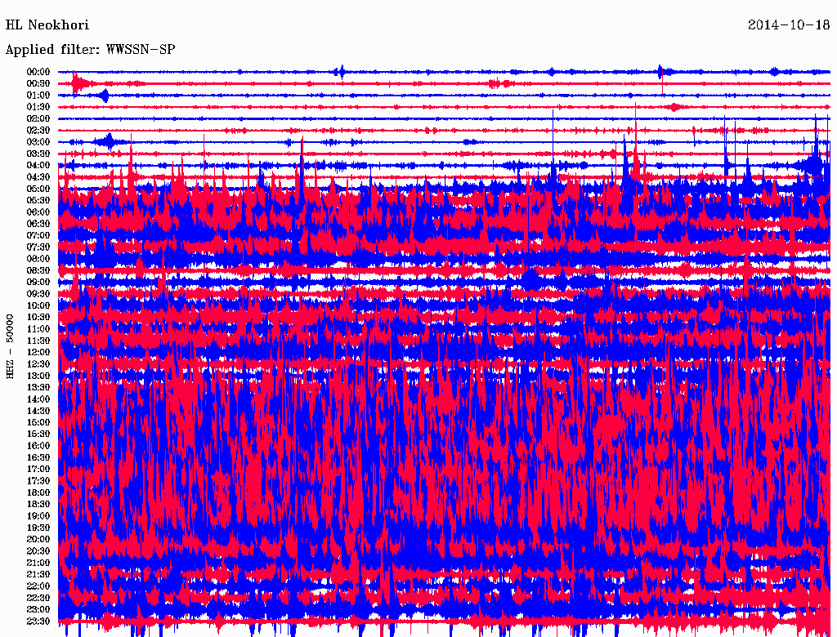Select the 03:00 time row label
The height and width of the screenshot is (637, 837).
point(38,142)
